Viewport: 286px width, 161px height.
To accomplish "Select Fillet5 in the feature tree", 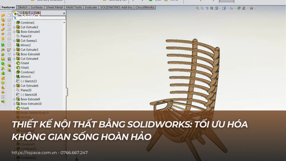I will (25, 68).
